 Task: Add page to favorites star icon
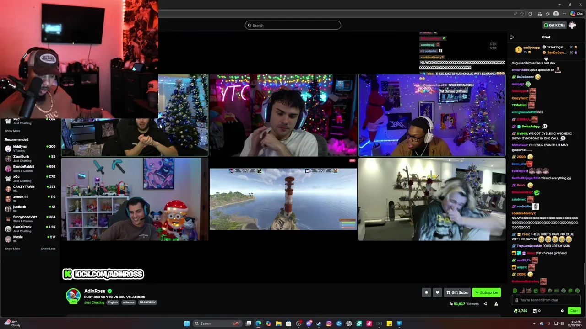(522, 14)
